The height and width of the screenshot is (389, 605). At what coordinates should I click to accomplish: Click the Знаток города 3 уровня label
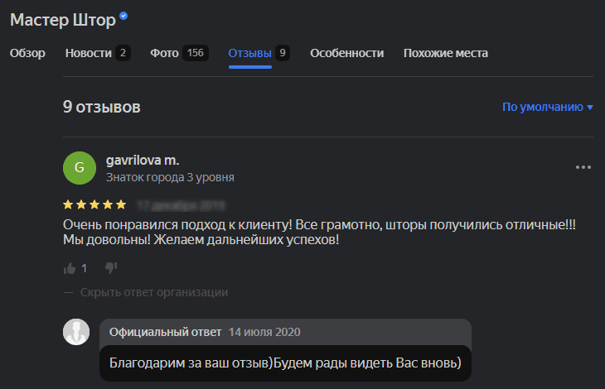(x=170, y=177)
